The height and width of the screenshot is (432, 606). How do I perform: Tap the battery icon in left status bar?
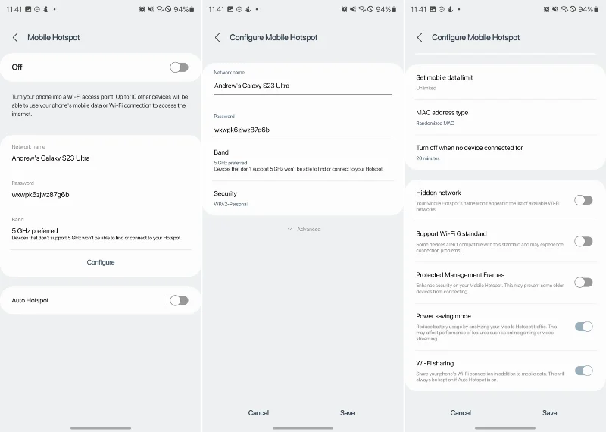192,9
